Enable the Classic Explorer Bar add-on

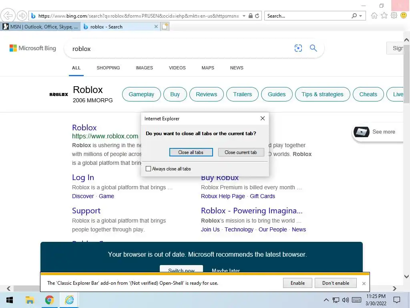297,283
